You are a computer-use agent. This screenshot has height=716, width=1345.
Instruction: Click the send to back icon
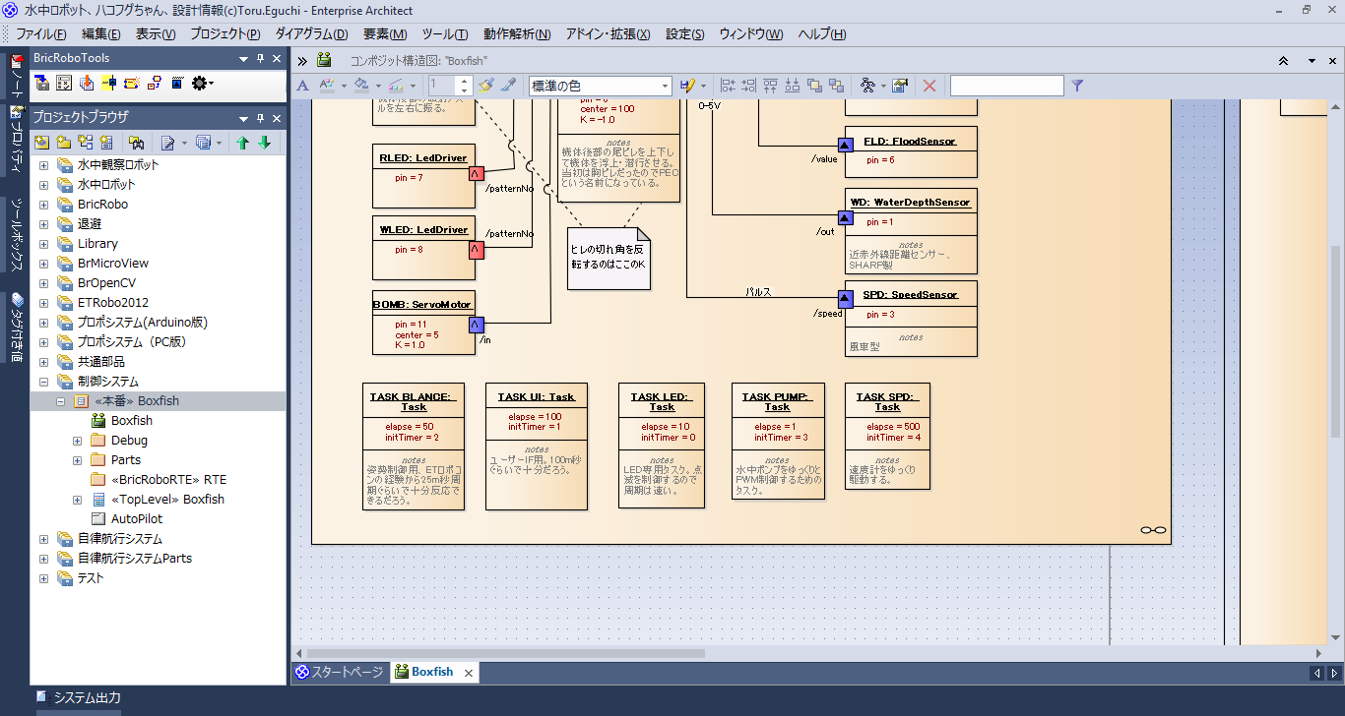[836, 87]
